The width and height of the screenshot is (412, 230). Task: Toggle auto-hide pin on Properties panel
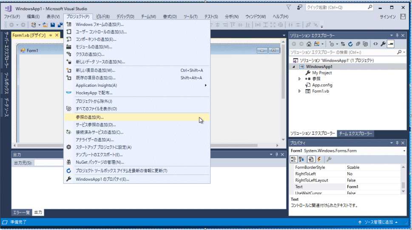[397, 143]
